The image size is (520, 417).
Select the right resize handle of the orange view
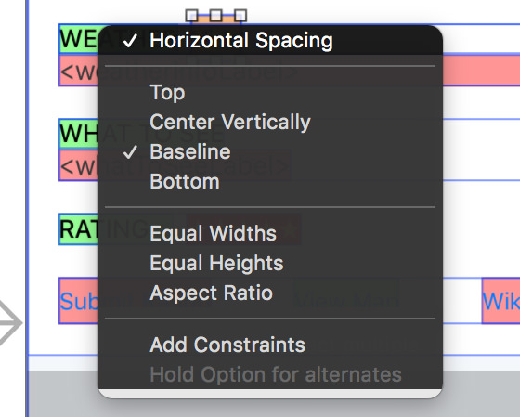pyautogui.click(x=240, y=15)
